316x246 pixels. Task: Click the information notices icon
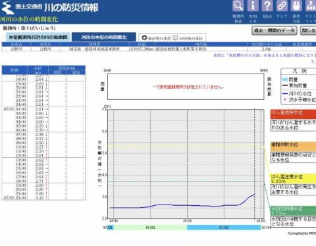click(x=253, y=5)
